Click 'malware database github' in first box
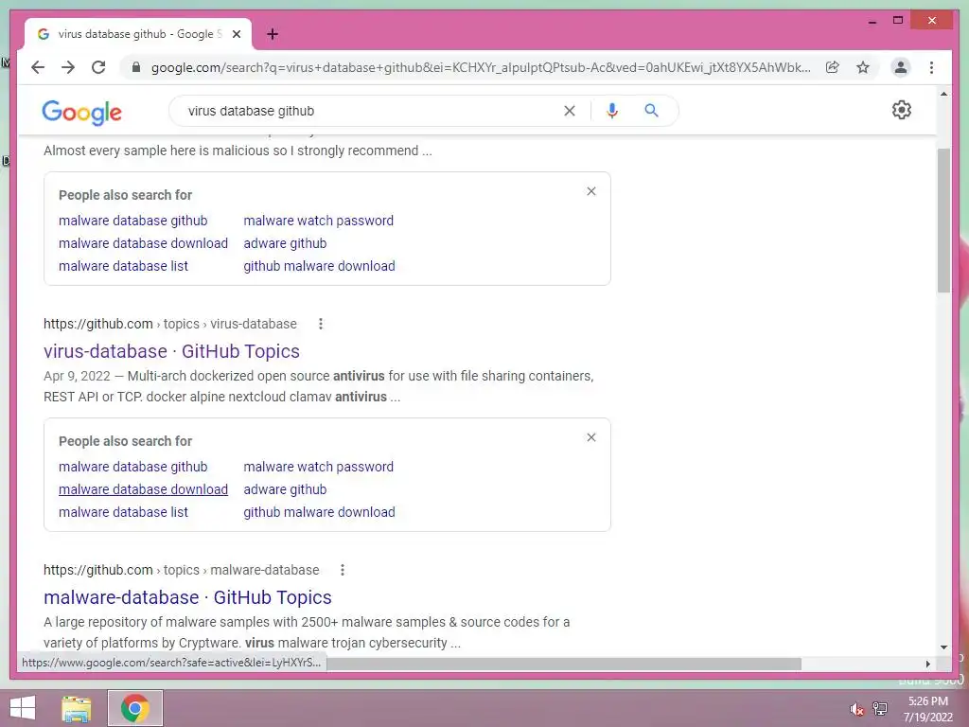This screenshot has height=727, width=969. pos(132,221)
